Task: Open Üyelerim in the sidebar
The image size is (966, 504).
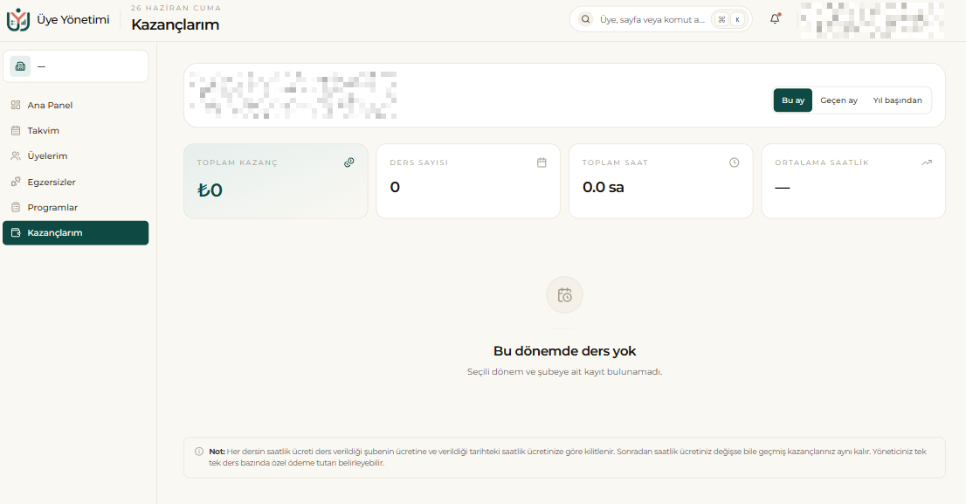Action: (x=76, y=155)
